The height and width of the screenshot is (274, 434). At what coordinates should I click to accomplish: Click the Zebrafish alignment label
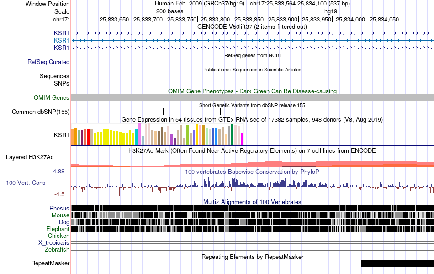pyautogui.click(x=57, y=250)
